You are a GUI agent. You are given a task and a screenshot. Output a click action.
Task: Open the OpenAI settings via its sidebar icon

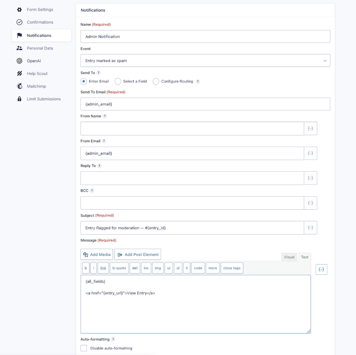pyautogui.click(x=20, y=61)
